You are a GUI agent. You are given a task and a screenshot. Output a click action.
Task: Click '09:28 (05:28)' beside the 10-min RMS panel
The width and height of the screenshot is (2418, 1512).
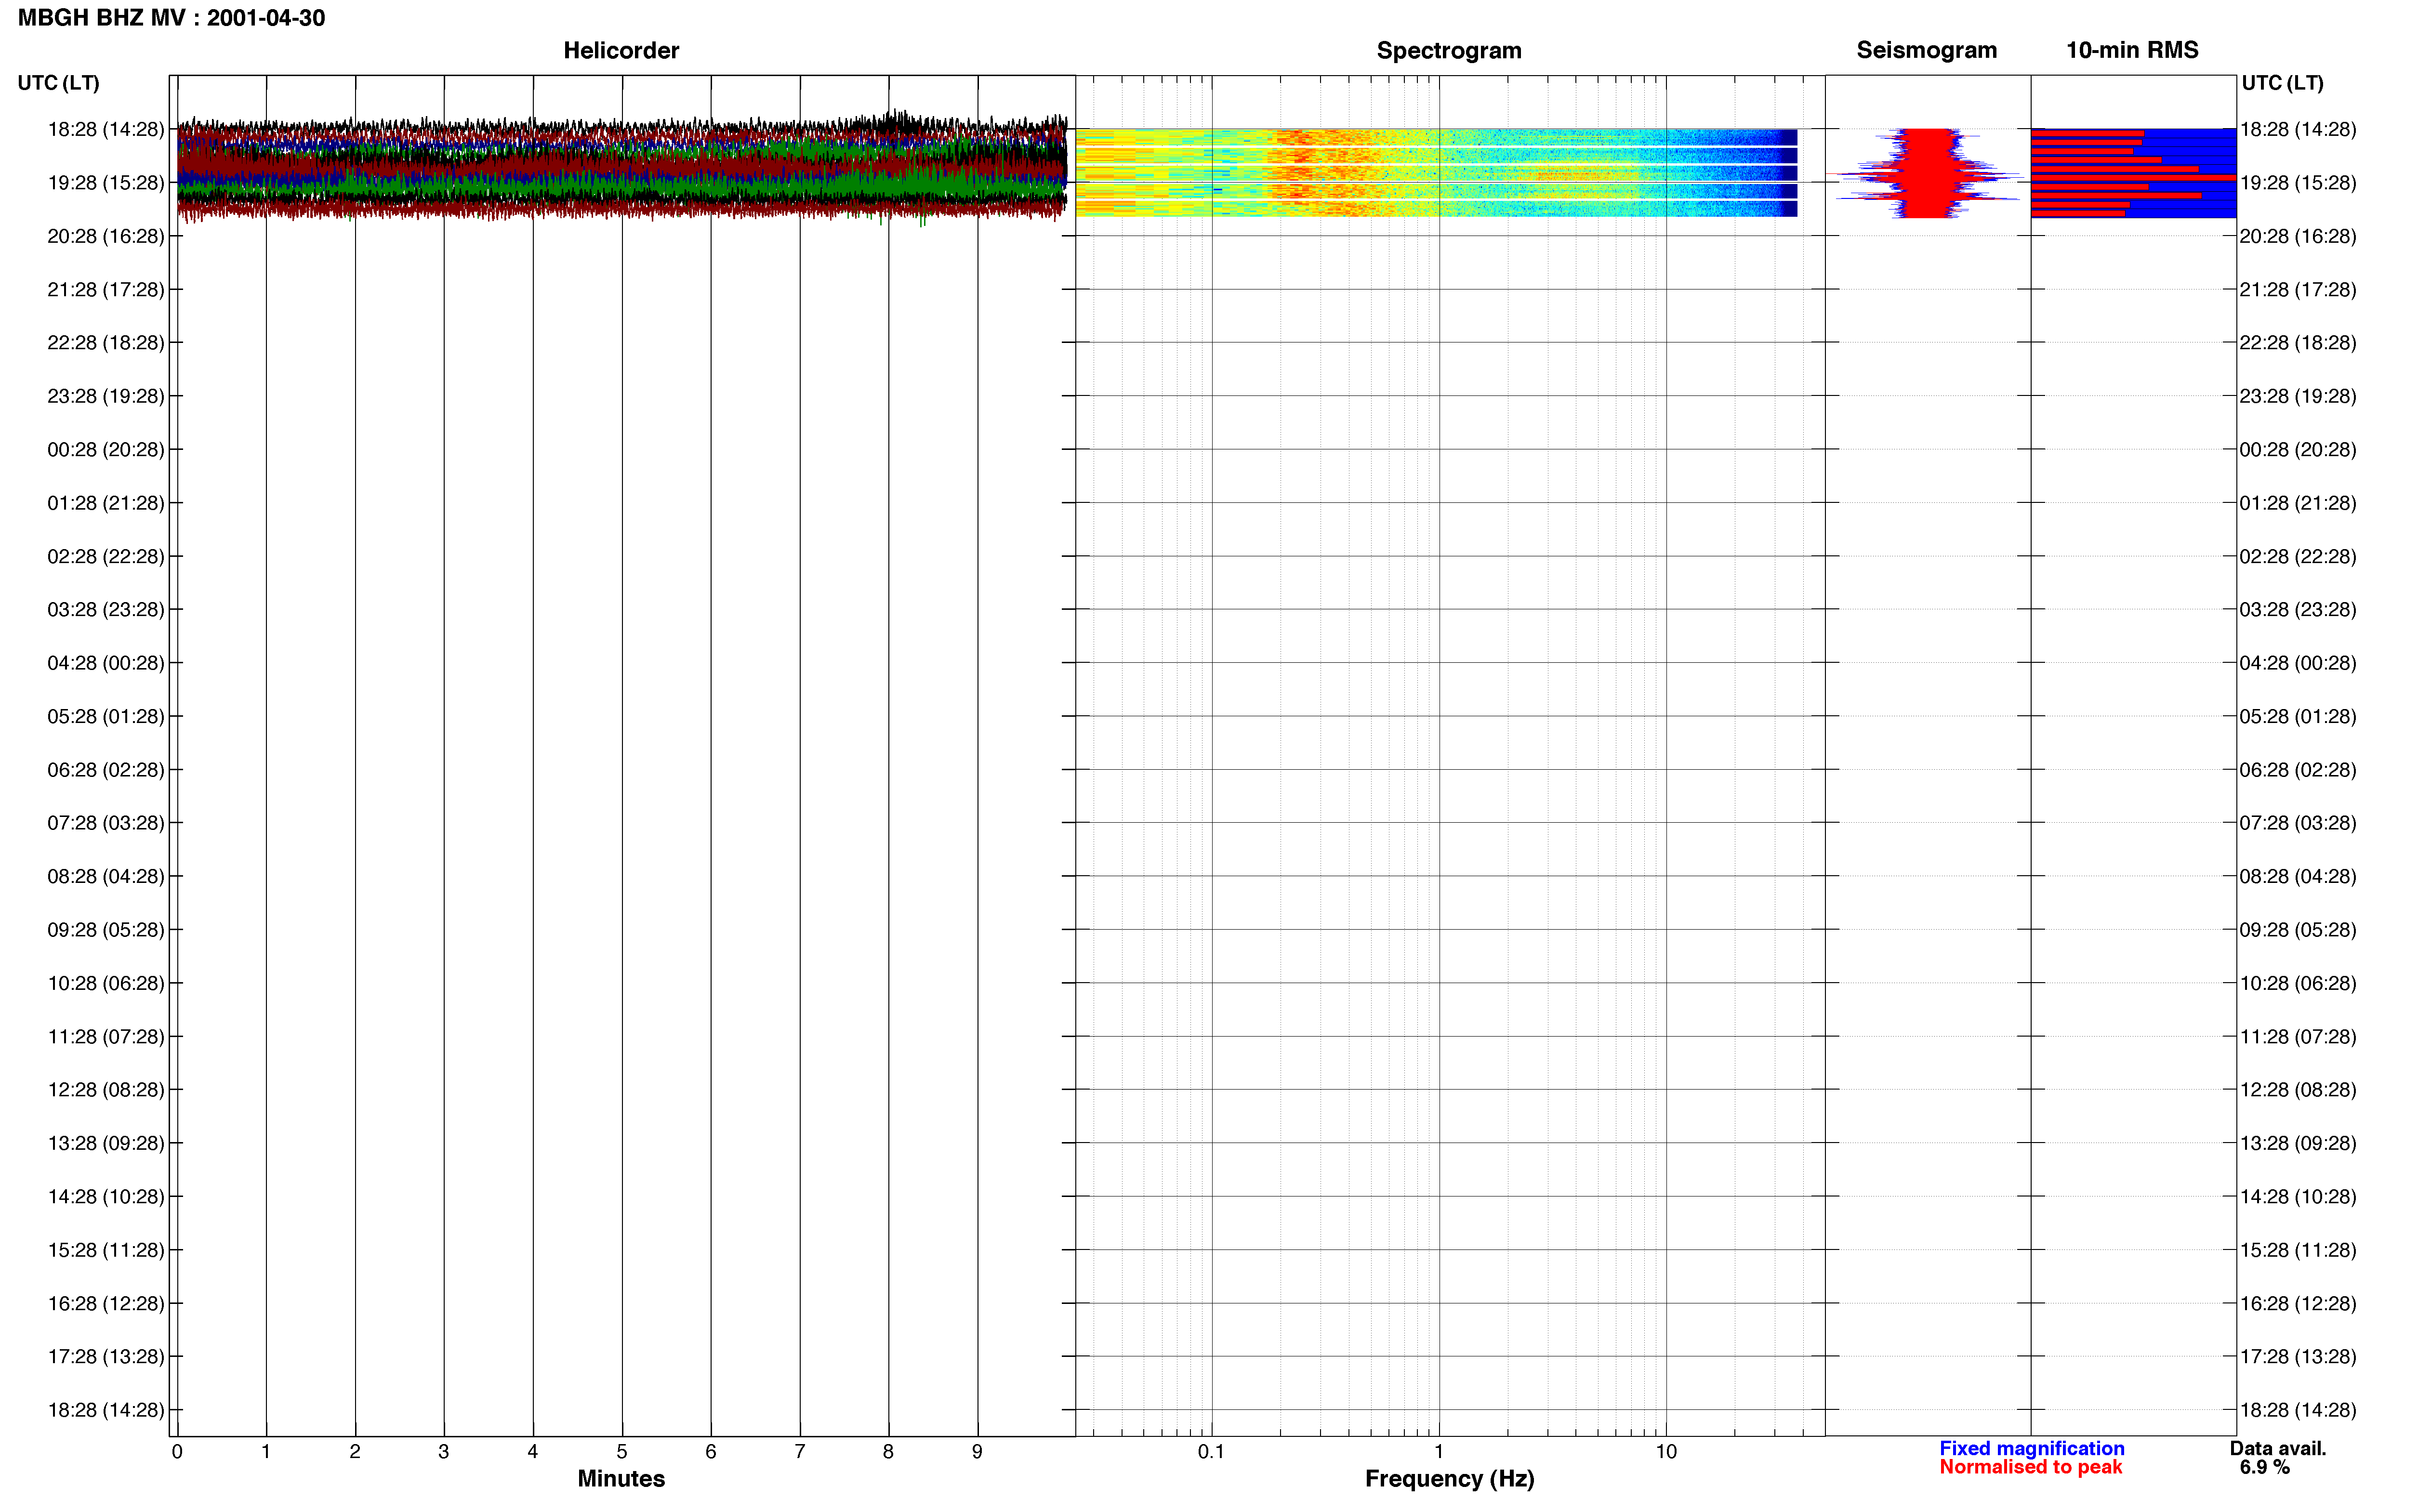(2298, 930)
